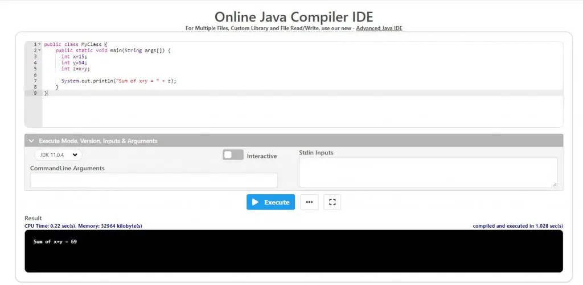Collapse the Execute Mode, Version, Inputs & Arguments section
This screenshot has height=285, width=583.
pos(294,141)
